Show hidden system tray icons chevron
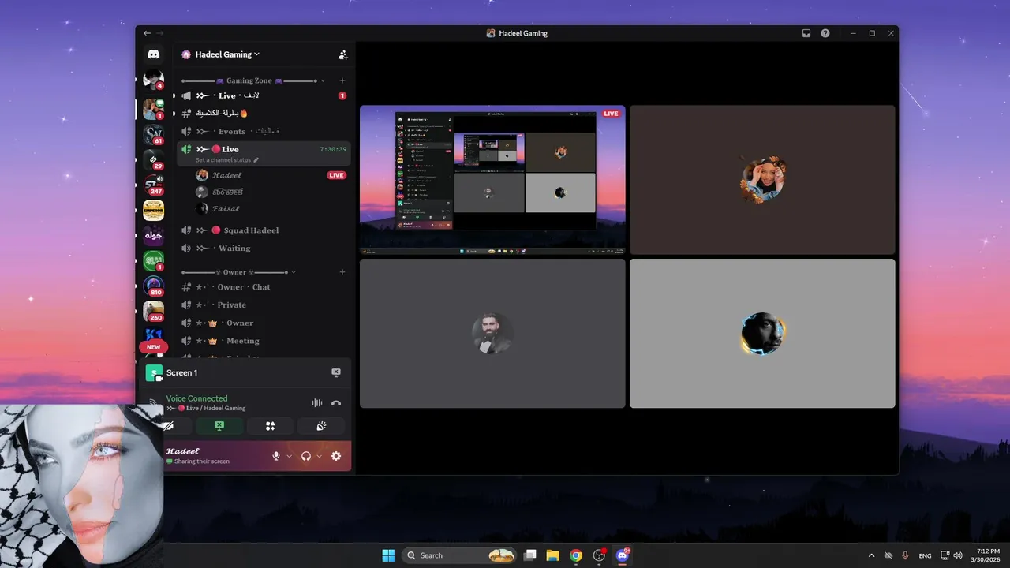Image resolution: width=1010 pixels, height=568 pixels. point(871,555)
